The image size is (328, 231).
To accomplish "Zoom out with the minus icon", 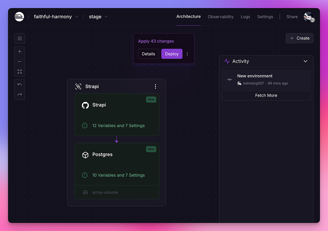I will pos(20,62).
